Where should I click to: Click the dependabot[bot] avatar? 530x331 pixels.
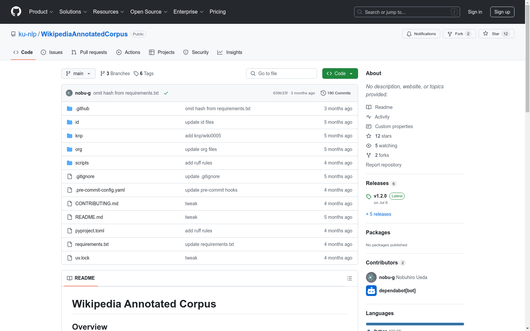pos(371,291)
